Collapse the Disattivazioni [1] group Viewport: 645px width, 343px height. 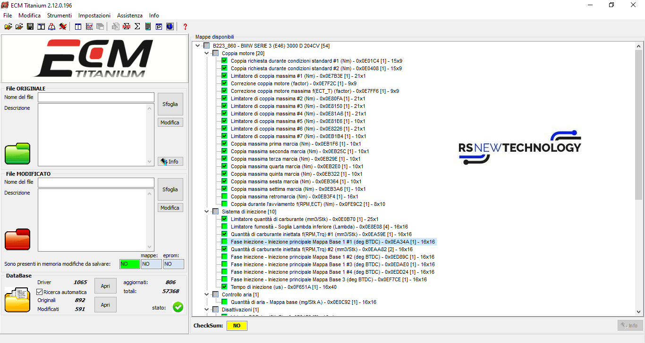click(x=207, y=310)
